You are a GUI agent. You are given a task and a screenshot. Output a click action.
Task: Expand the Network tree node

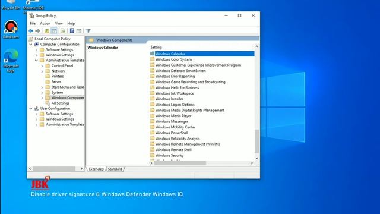42,71
